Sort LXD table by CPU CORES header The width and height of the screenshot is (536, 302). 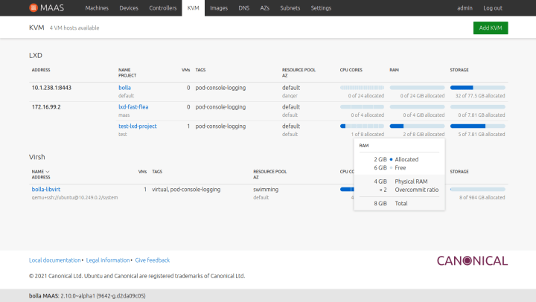pos(351,70)
